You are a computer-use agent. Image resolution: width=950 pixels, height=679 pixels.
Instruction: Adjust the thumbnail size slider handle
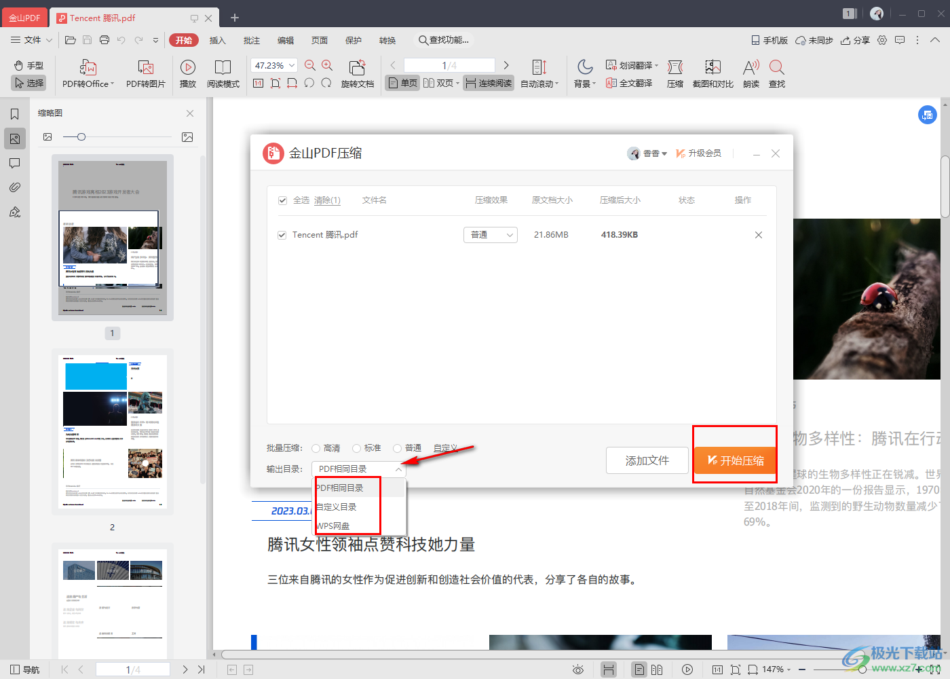(81, 137)
